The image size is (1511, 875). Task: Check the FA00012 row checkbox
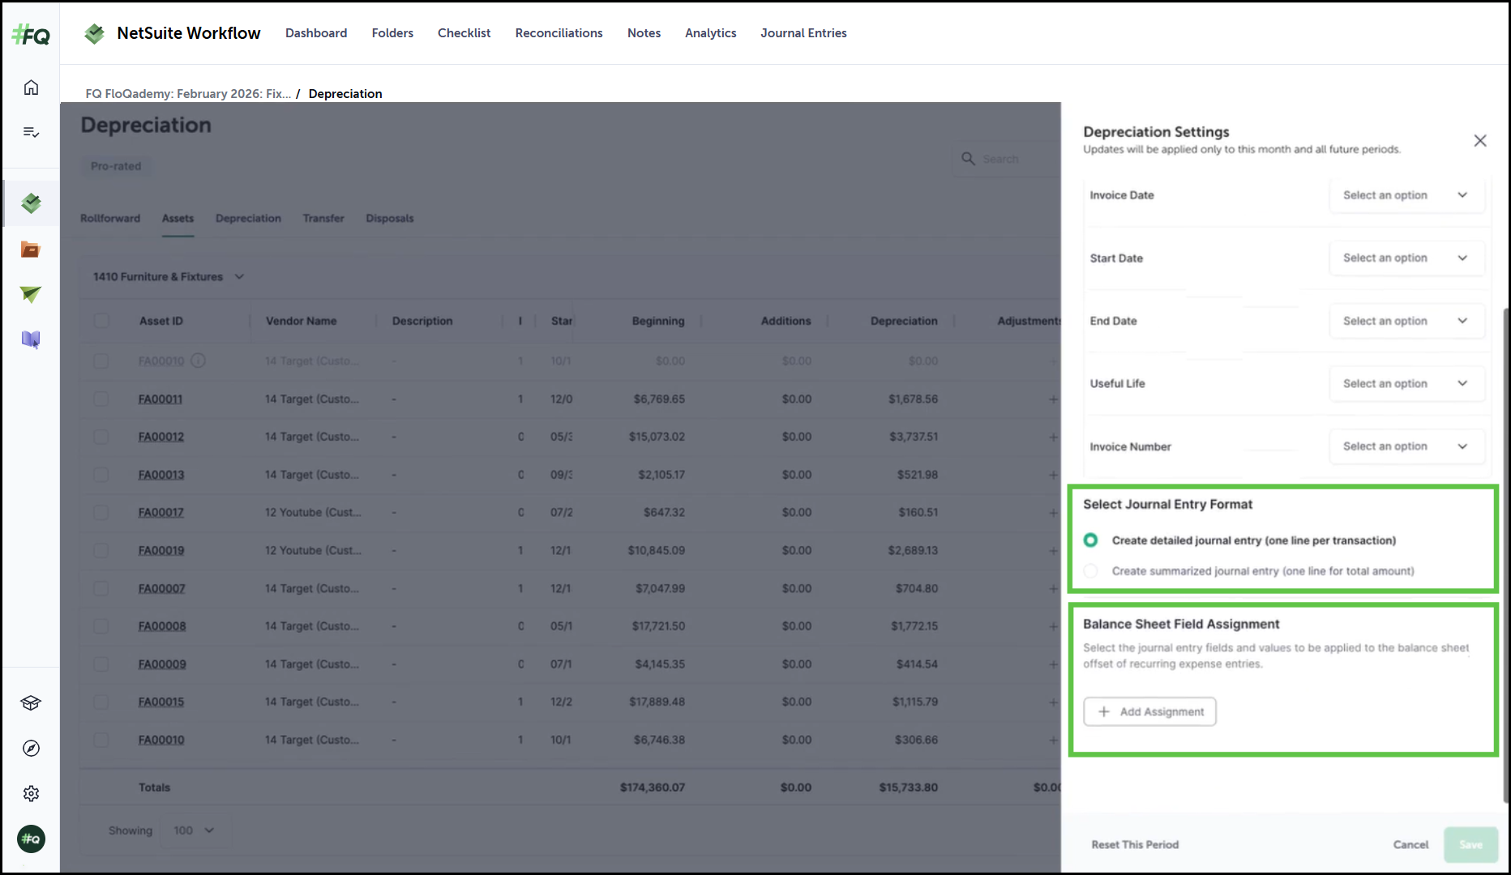tap(101, 437)
